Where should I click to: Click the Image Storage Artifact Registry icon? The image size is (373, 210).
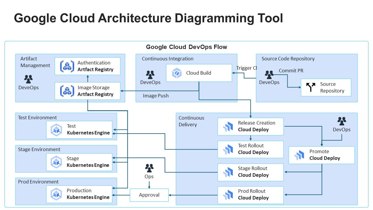[67, 91]
